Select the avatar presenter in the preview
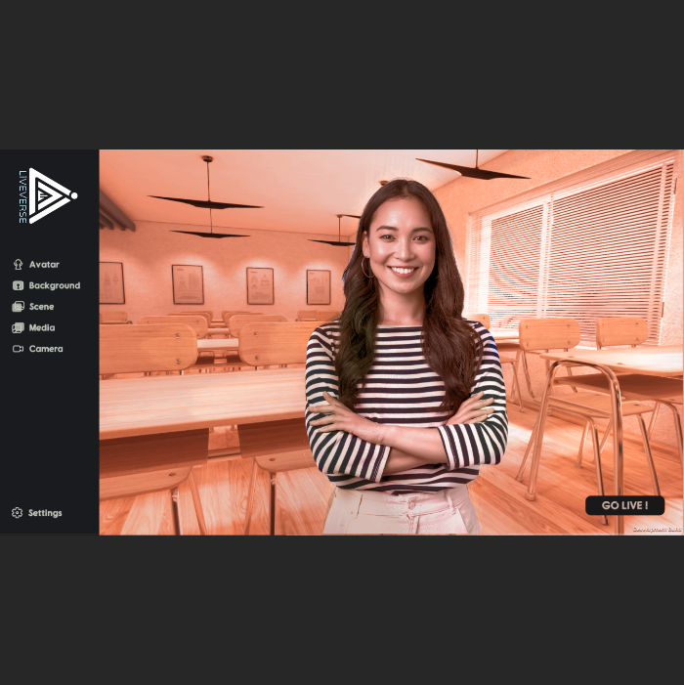This screenshot has width=684, height=685. pos(405,371)
